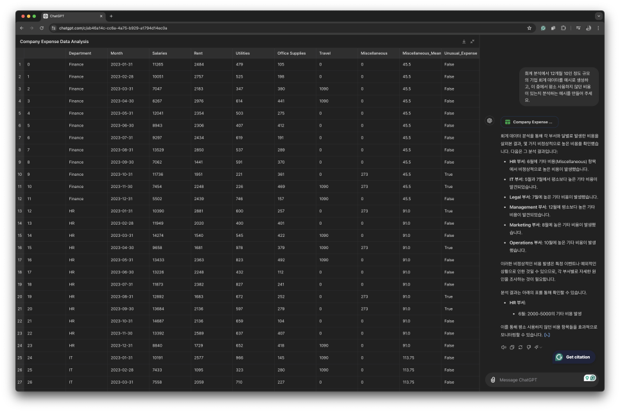The width and height of the screenshot is (620, 412).
Task: Open the change model sparkle dropdown
Action: point(538,347)
